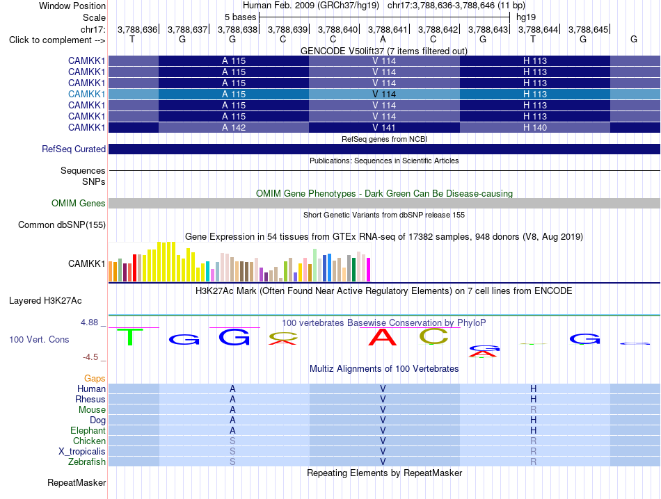
Task: Click the magenta last bar of the GTEx chart
Action: click(369, 270)
